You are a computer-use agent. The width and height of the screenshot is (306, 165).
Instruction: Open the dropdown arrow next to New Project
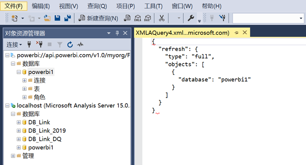(x=23, y=18)
